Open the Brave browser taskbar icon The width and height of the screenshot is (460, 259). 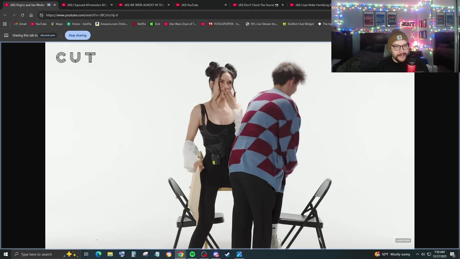click(x=169, y=254)
